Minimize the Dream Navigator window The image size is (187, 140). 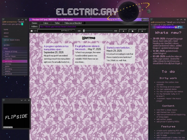click(142, 19)
